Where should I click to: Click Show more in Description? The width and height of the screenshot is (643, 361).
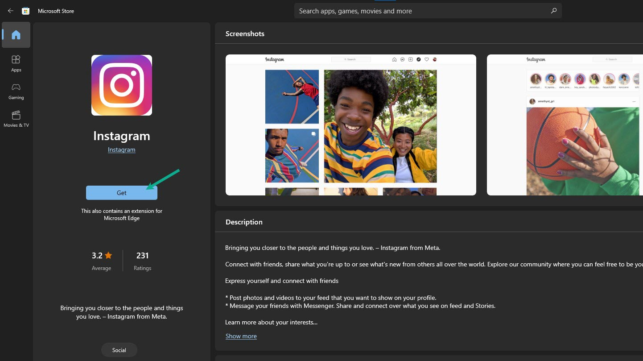[241, 336]
